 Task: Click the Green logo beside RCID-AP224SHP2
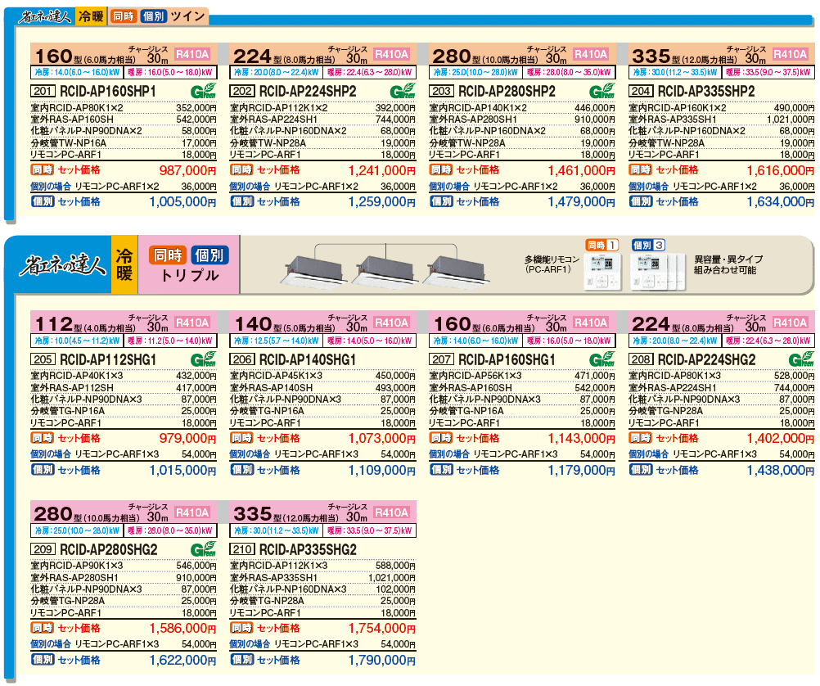click(403, 91)
